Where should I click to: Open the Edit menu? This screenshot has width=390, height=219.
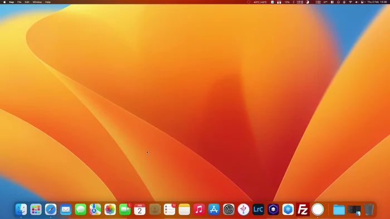(x=27, y=2)
